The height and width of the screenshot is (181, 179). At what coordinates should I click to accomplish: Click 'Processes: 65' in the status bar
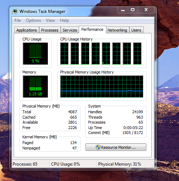(x=25, y=164)
